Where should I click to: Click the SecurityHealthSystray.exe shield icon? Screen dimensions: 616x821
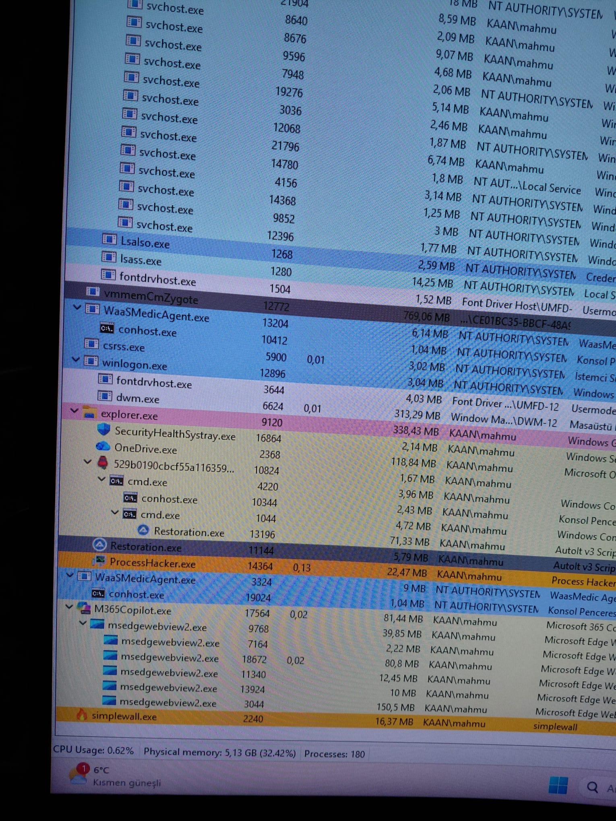104,429
